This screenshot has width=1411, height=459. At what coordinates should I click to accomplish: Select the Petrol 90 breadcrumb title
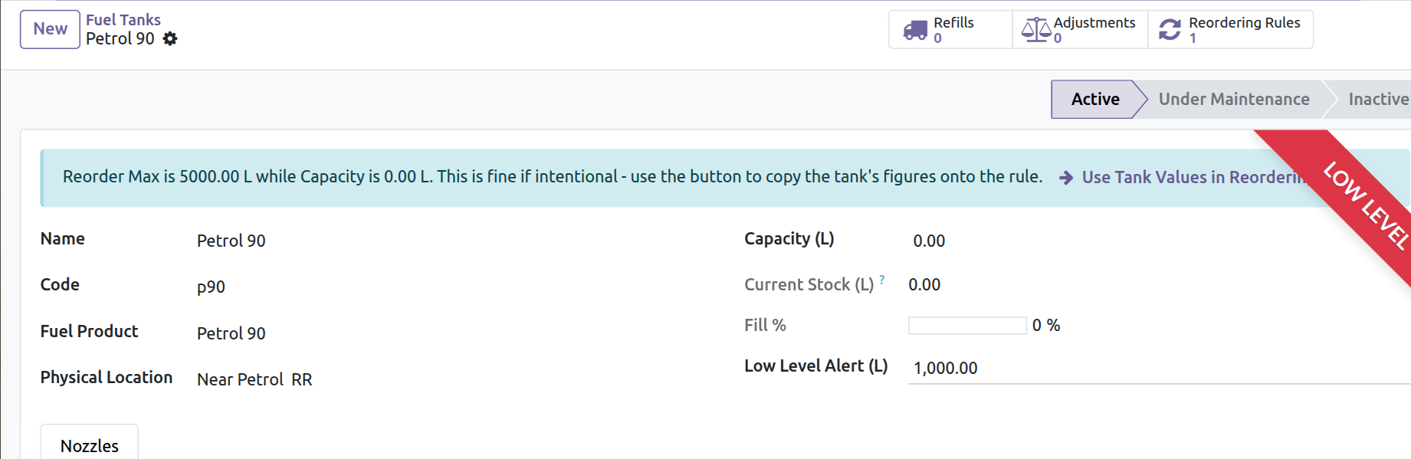point(120,38)
